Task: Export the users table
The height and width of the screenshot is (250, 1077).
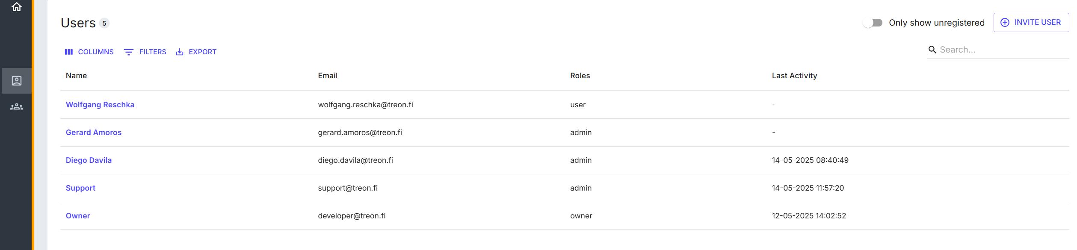Action: click(196, 52)
